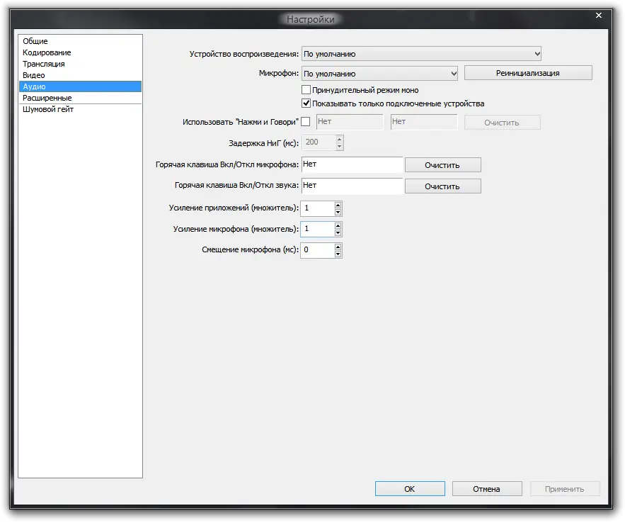Click the Реинициализация button
625x523 pixels.
point(528,73)
